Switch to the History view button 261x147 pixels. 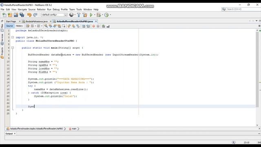pos(19,26)
